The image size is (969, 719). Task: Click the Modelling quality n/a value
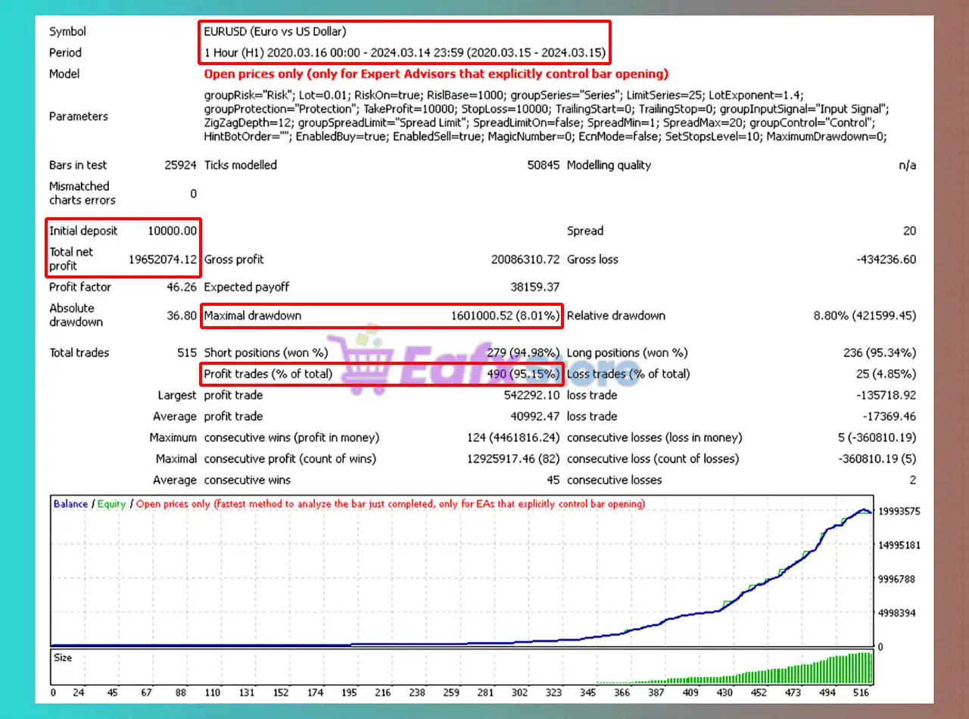[x=907, y=165]
